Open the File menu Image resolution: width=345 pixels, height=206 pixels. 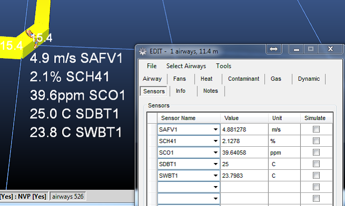tap(151, 66)
